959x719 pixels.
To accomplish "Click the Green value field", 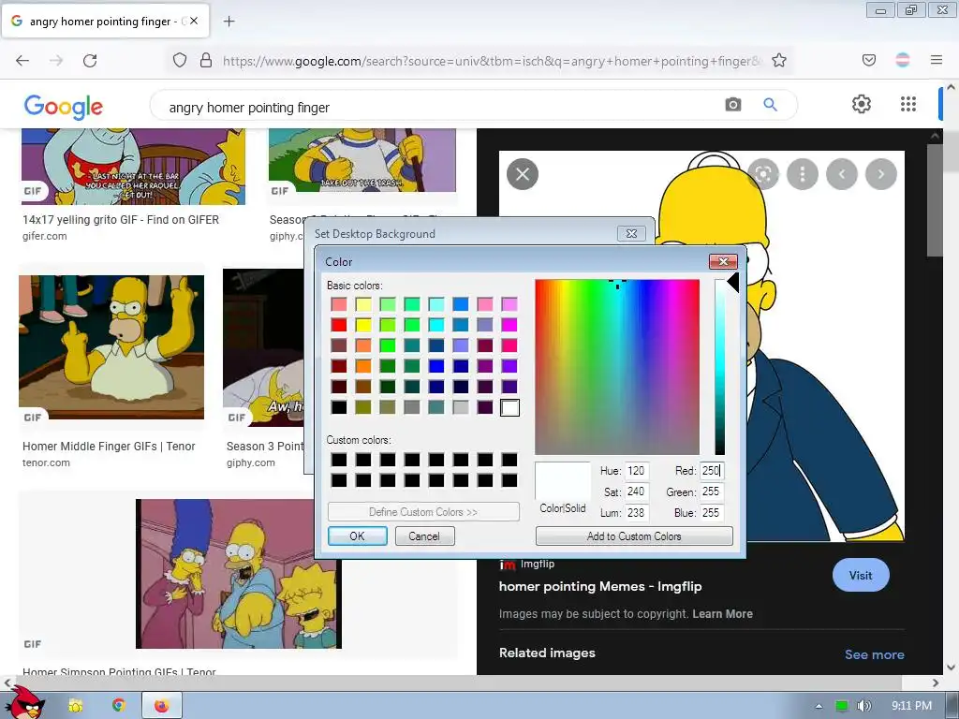I will coord(712,492).
